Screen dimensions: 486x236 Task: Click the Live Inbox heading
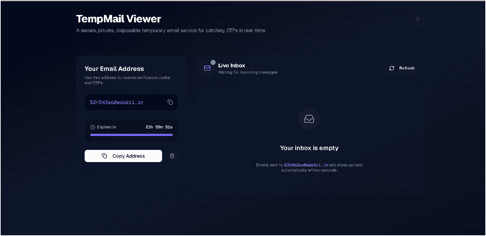click(x=231, y=65)
